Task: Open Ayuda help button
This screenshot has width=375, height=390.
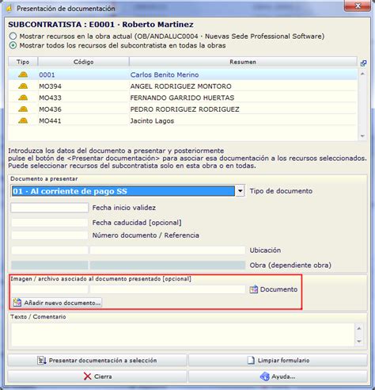Action: tap(278, 377)
